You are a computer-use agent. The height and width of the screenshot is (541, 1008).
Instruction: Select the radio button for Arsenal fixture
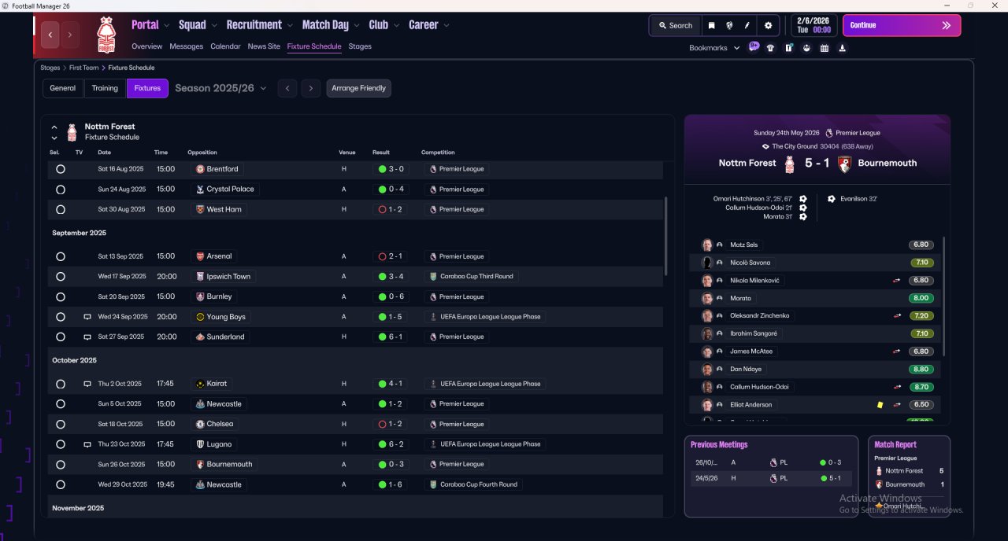pyautogui.click(x=61, y=256)
